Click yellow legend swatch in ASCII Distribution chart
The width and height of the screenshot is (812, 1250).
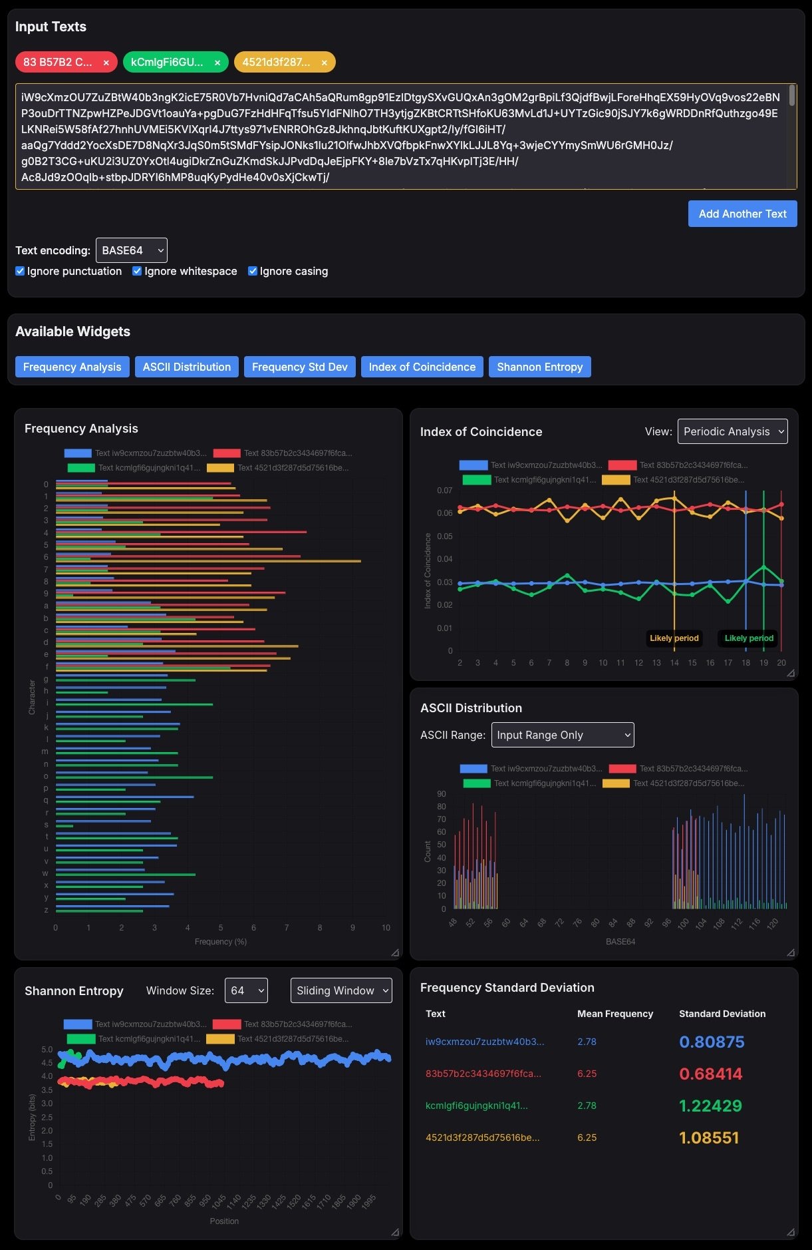point(616,783)
